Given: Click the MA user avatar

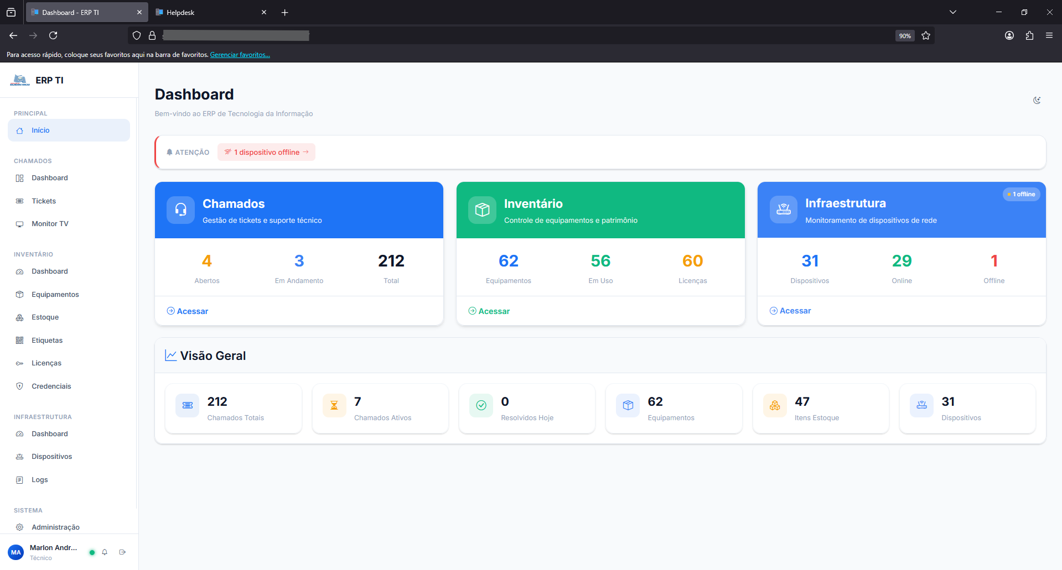Looking at the screenshot, I should [x=16, y=552].
